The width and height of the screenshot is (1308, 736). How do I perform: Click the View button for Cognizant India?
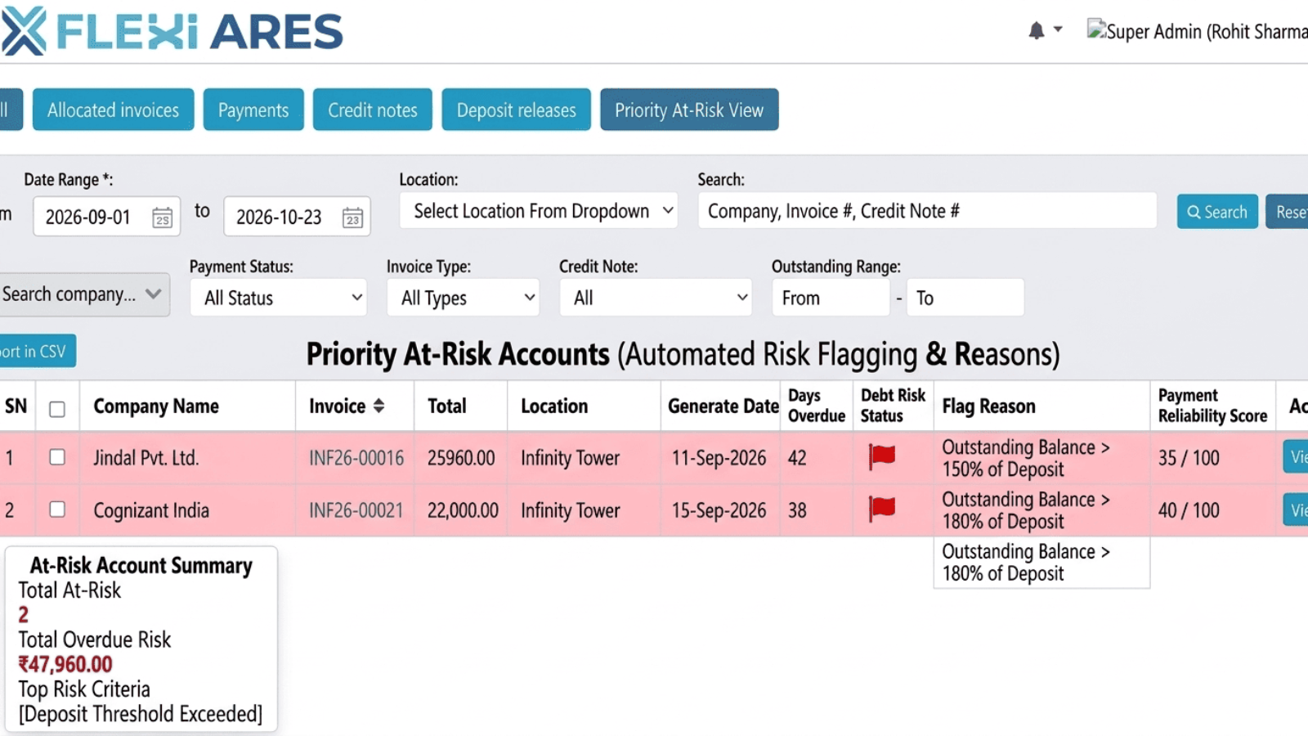point(1297,510)
